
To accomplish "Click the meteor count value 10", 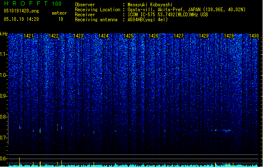I will [x=61, y=19].
